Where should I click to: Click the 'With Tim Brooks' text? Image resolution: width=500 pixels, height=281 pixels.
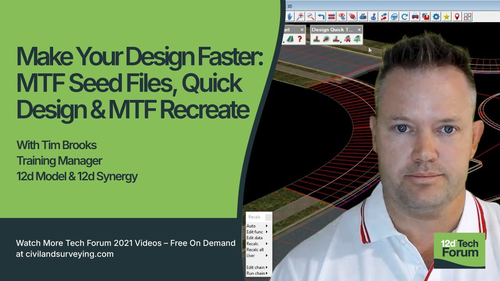pyautogui.click(x=56, y=146)
